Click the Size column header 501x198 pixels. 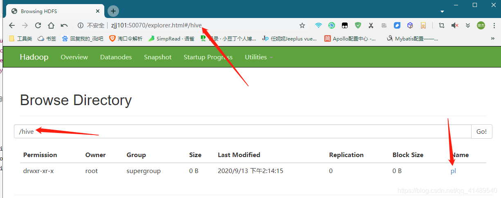[x=195, y=155]
